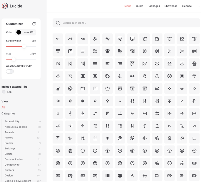
Task: Click the Size slider handle
Action: tap(14, 59)
